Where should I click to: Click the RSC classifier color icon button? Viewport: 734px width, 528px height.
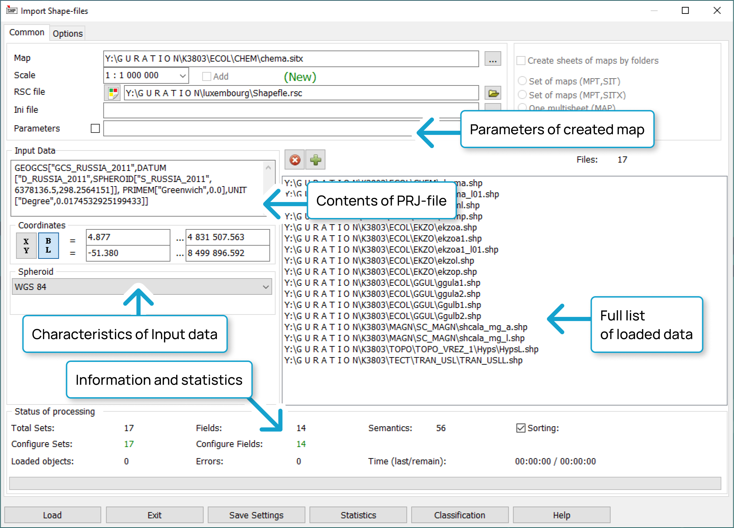tap(112, 93)
